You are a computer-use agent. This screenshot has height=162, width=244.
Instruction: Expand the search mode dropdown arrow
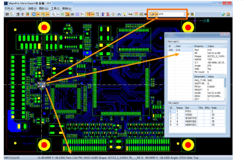tap(157, 14)
